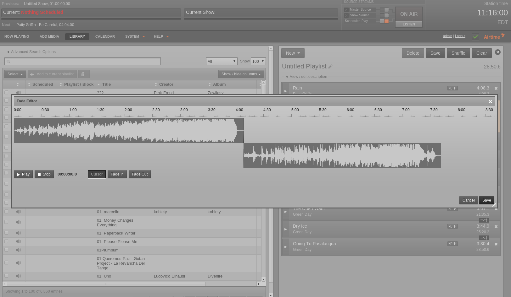Viewport: 511px width, 297px height.
Task: Play The One I Want playlist item
Action: [x=285, y=213]
